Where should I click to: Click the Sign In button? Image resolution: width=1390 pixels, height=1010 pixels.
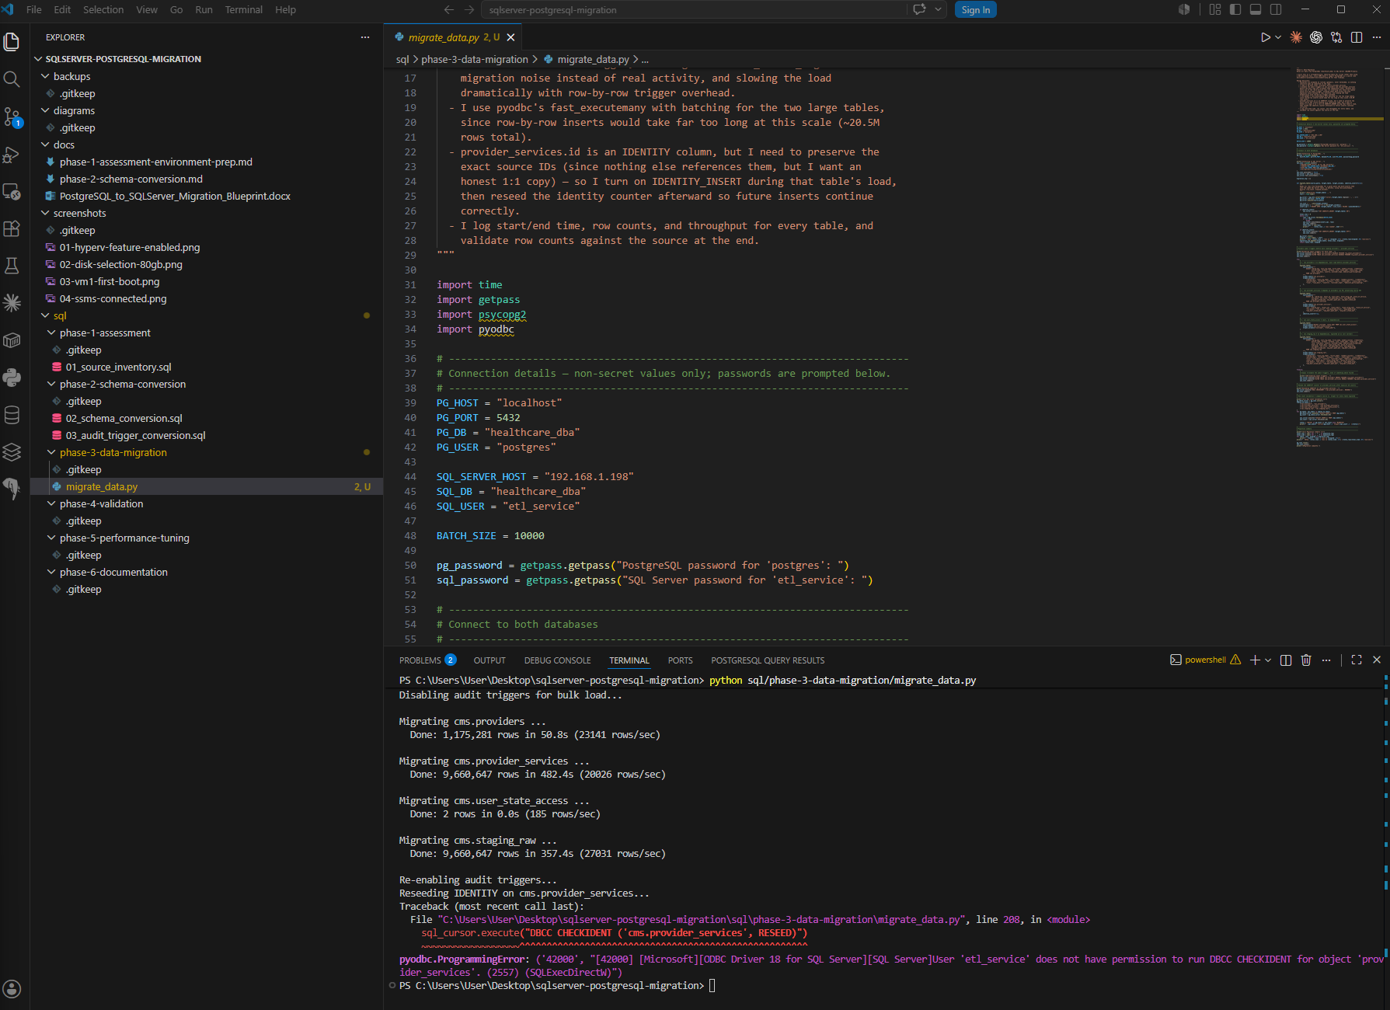[975, 9]
